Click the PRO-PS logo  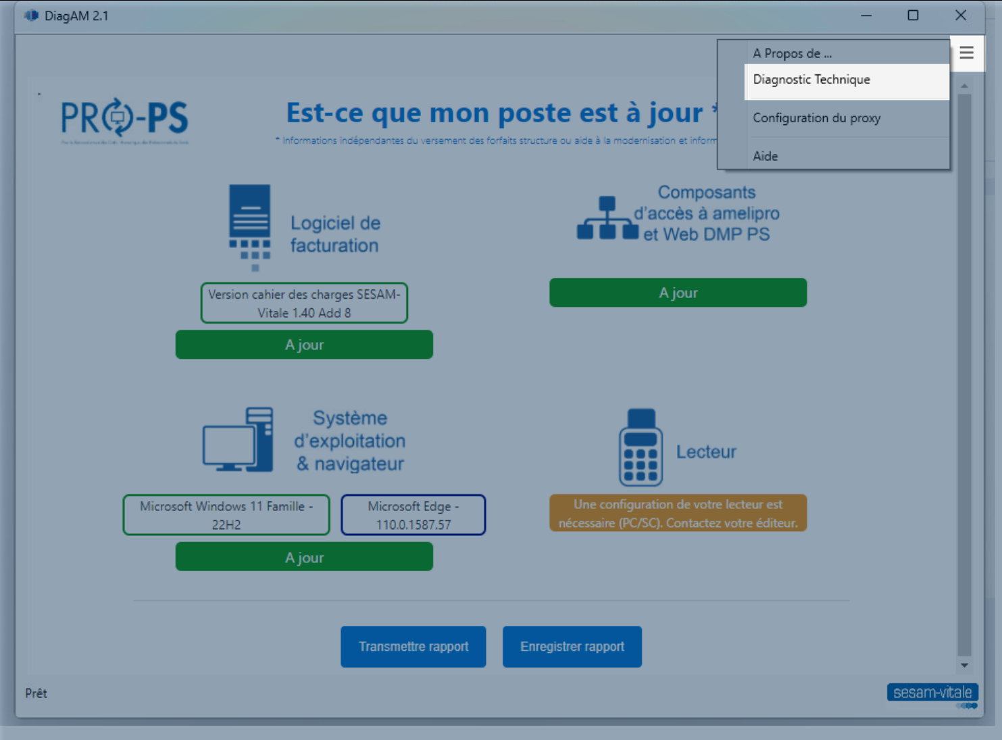125,120
